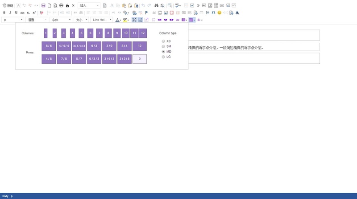Click the Bold formatting icon
The width and height of the screenshot is (357, 199).
[4, 12]
